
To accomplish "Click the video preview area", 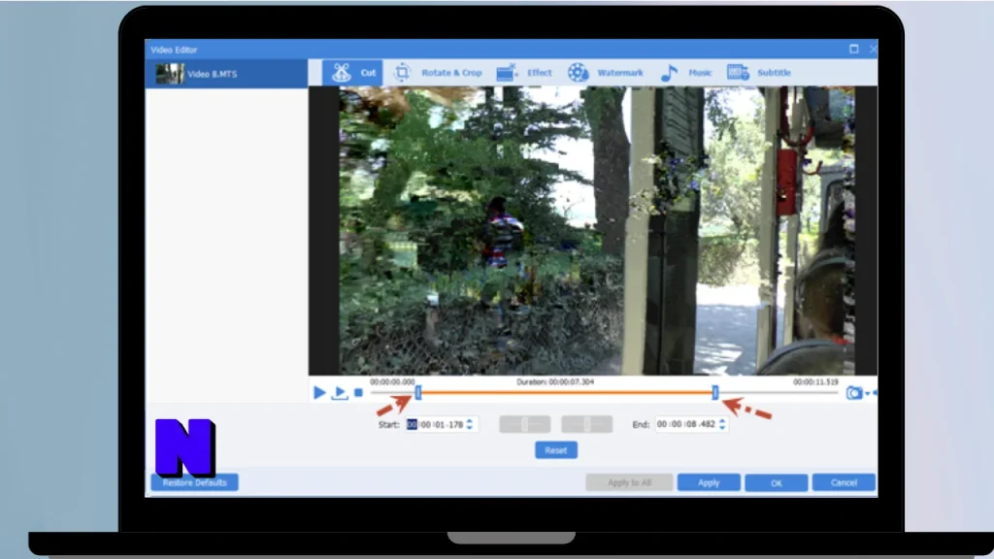I will 593,231.
